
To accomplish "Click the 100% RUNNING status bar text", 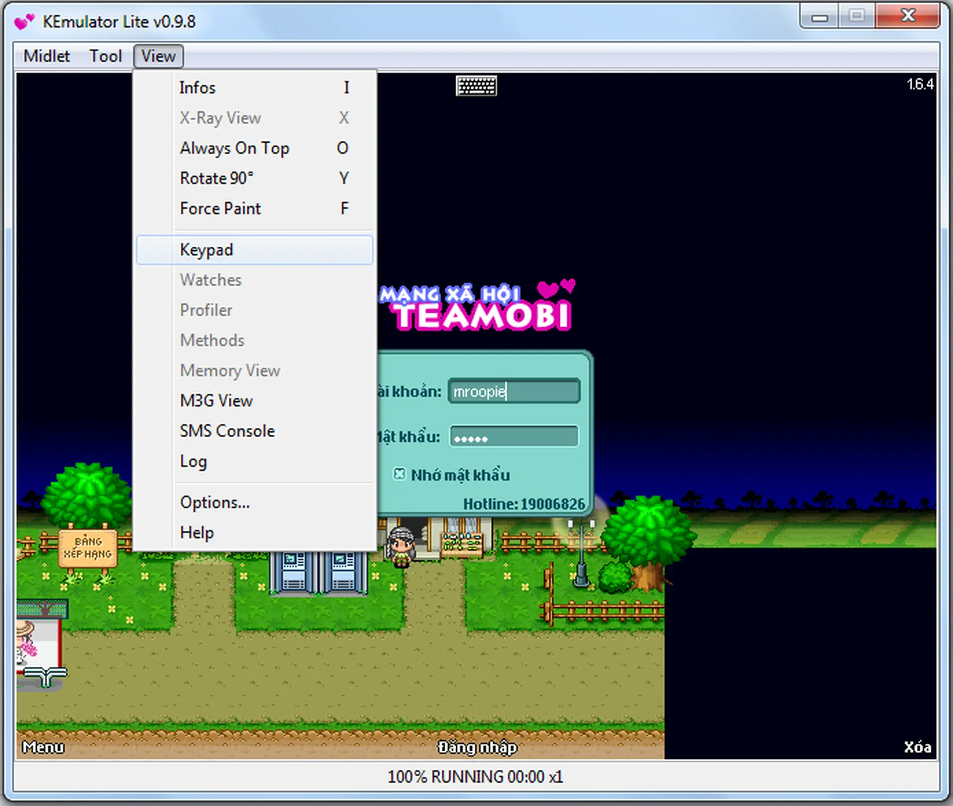I will tap(476, 777).
